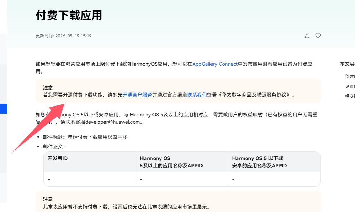Click the text 《华为数字商品及联运服务协议》
This screenshot has height=212, width=355.
tap(254, 95)
